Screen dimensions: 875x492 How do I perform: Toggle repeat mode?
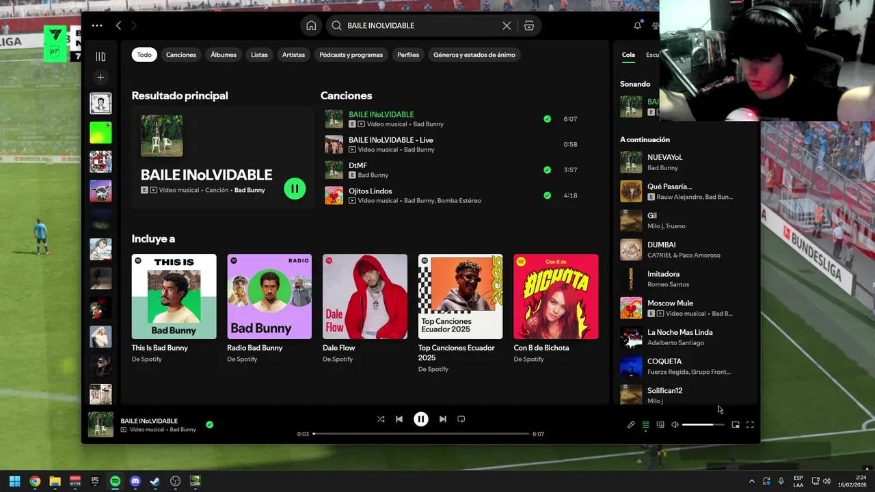click(461, 419)
